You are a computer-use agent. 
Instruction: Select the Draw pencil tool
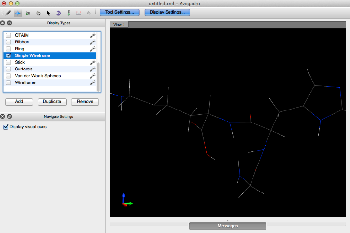(8, 13)
